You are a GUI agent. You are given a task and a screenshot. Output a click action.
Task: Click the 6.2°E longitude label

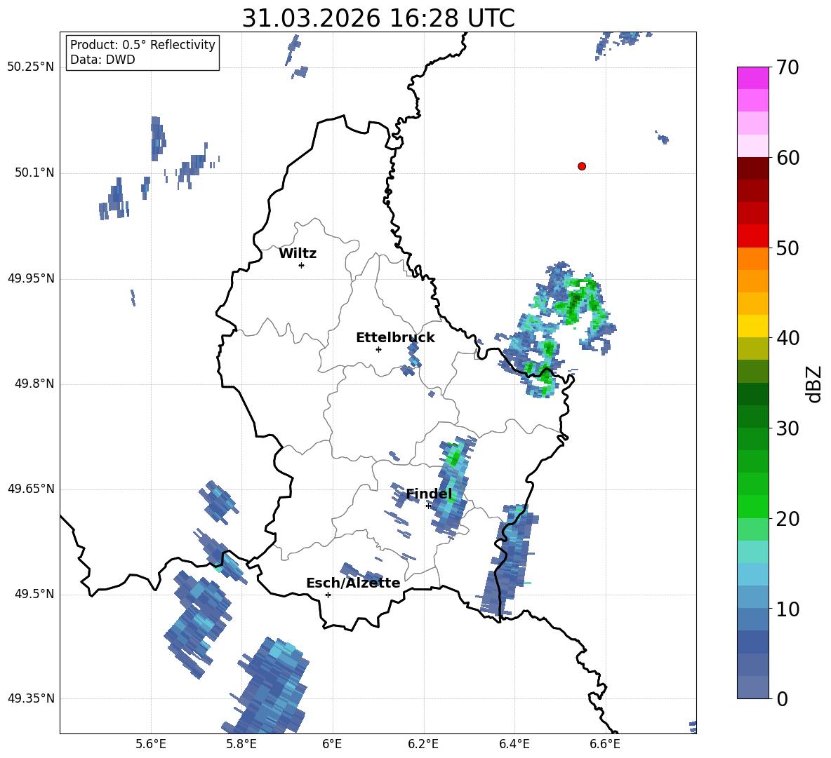[423, 744]
